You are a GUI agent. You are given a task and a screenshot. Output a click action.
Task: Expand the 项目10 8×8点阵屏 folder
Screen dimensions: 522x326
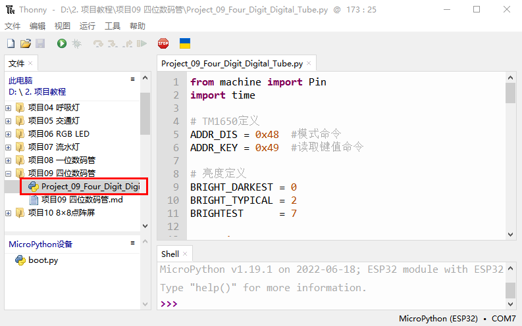pyautogui.click(x=8, y=213)
